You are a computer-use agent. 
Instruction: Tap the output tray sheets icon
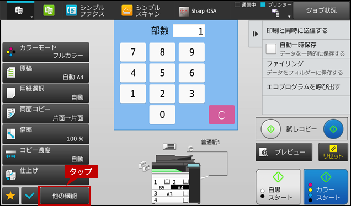coord(144,166)
